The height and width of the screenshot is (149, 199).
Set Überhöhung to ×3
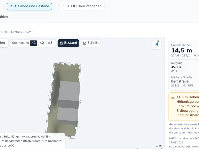tap(50, 43)
